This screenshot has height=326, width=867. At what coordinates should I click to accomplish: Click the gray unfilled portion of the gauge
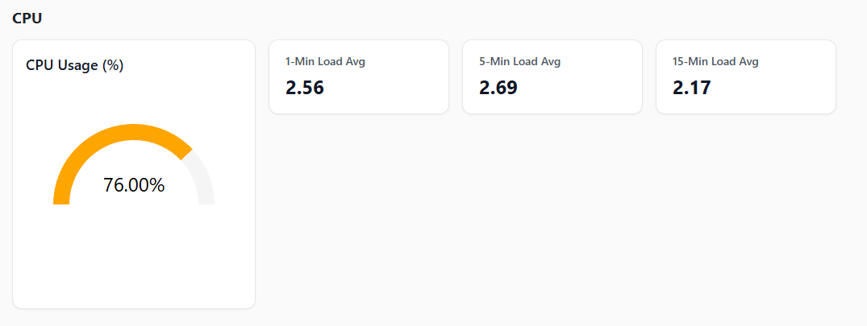(x=202, y=179)
